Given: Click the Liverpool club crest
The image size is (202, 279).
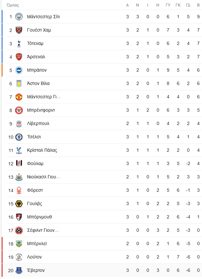Looking at the screenshot, I should [19, 123].
